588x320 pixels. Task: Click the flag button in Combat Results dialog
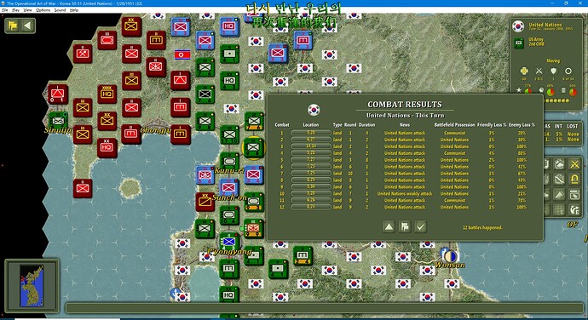405,226
